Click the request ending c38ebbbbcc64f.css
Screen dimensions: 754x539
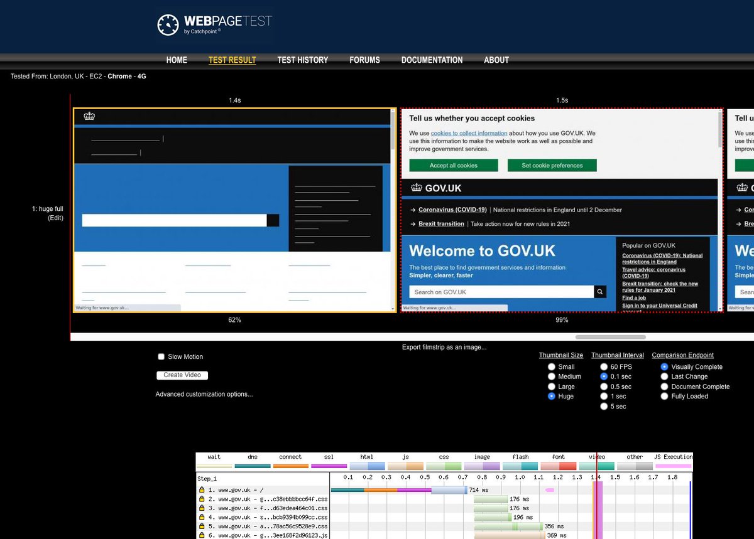[x=268, y=499]
